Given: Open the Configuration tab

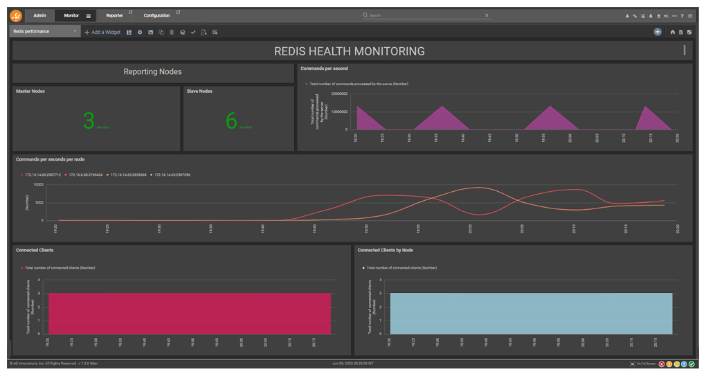Looking at the screenshot, I should click(156, 15).
